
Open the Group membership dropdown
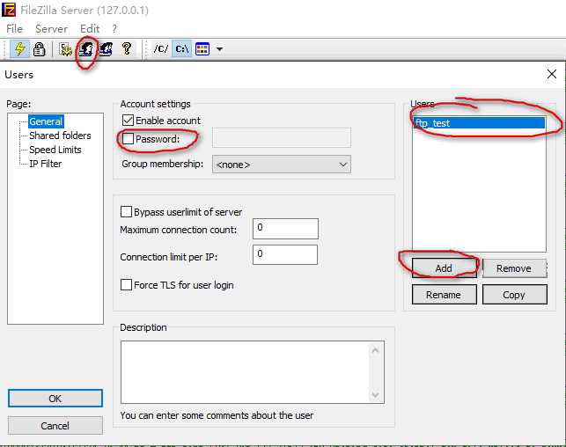point(281,165)
